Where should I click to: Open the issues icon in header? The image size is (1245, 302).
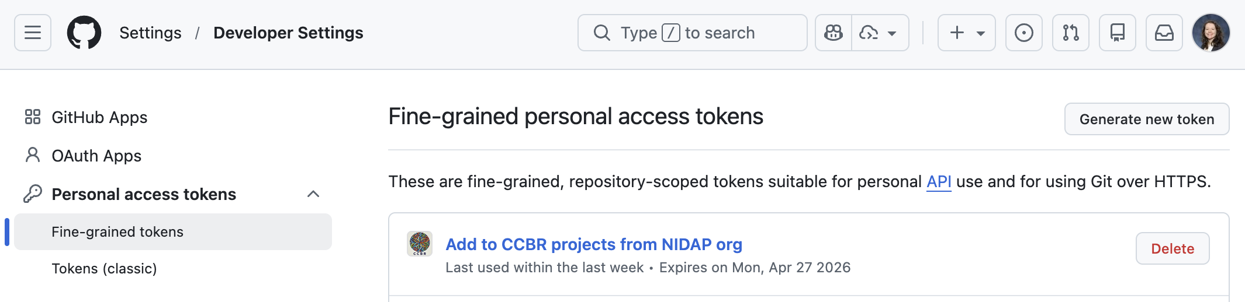click(x=1023, y=33)
